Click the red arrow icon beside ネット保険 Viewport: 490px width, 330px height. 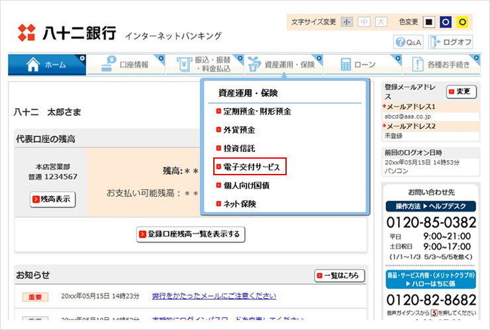[219, 204]
